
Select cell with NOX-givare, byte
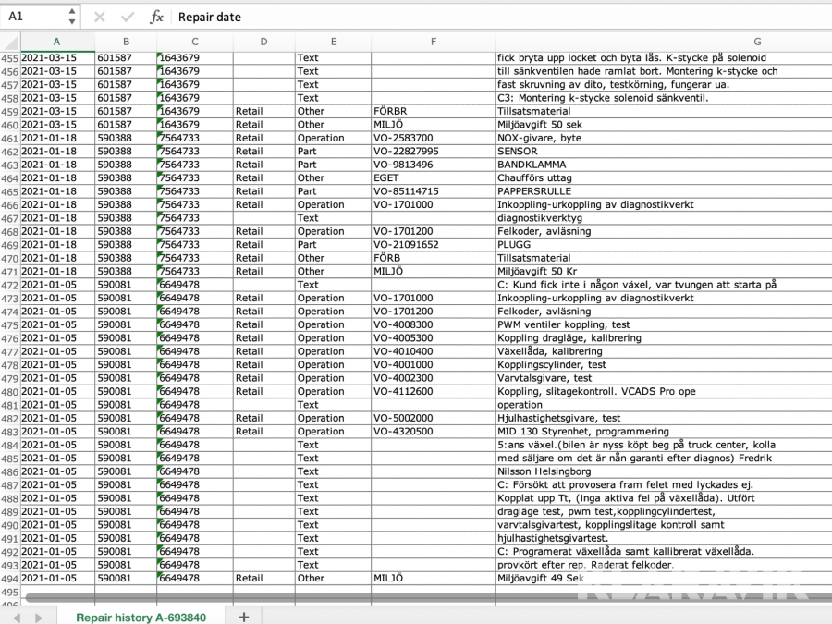540,138
